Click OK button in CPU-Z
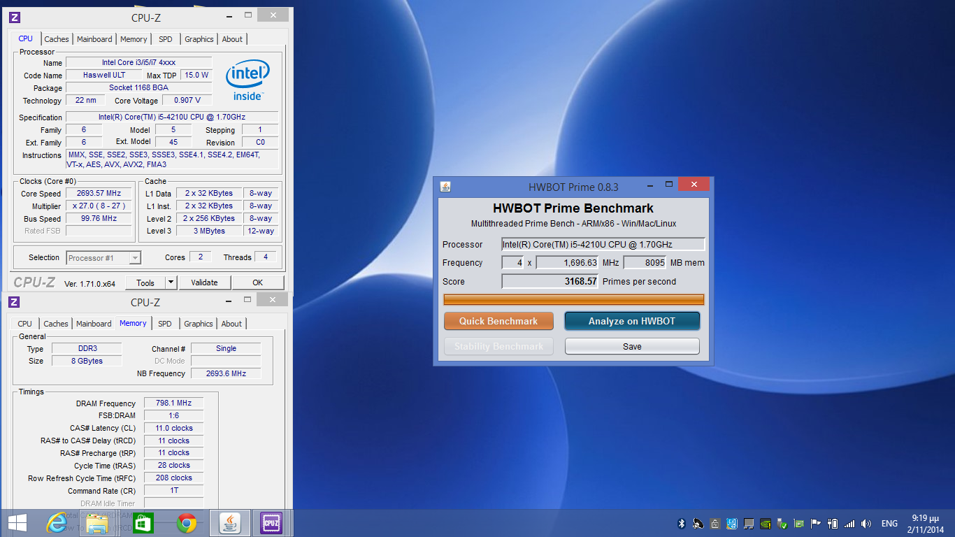 click(258, 282)
